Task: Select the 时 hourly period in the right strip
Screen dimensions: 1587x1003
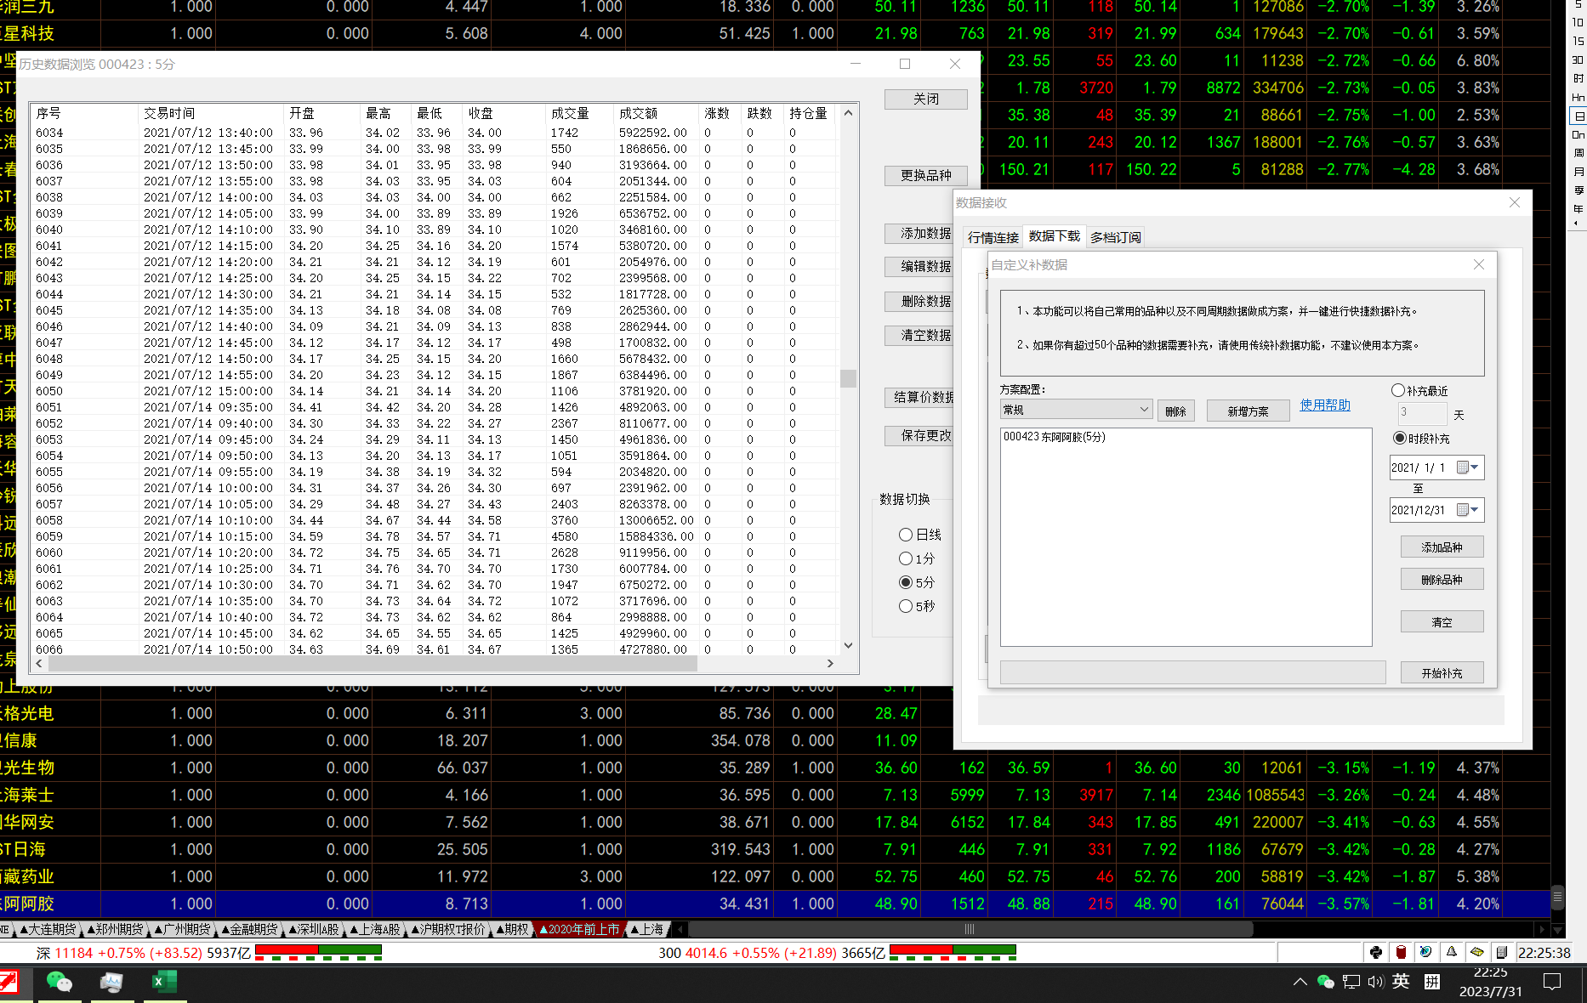Action: click(x=1578, y=78)
